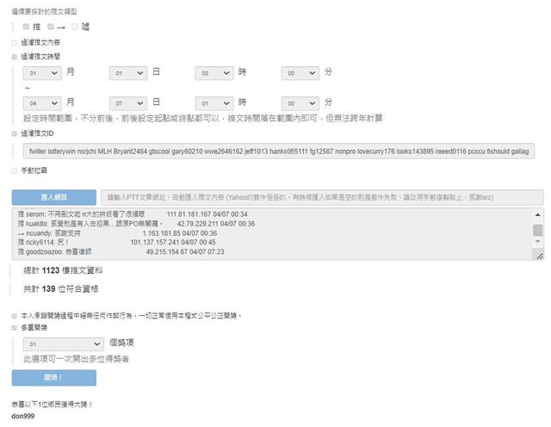This screenshot has height=427, width=551.
Task: Toggle the 噓 comment type checkbox
Action: [76, 27]
